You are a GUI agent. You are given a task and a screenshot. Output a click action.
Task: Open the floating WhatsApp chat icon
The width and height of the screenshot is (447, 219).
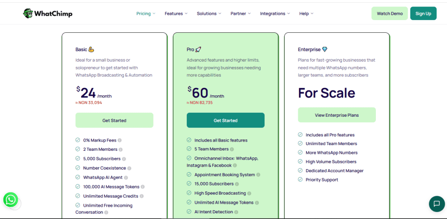tap(10, 200)
